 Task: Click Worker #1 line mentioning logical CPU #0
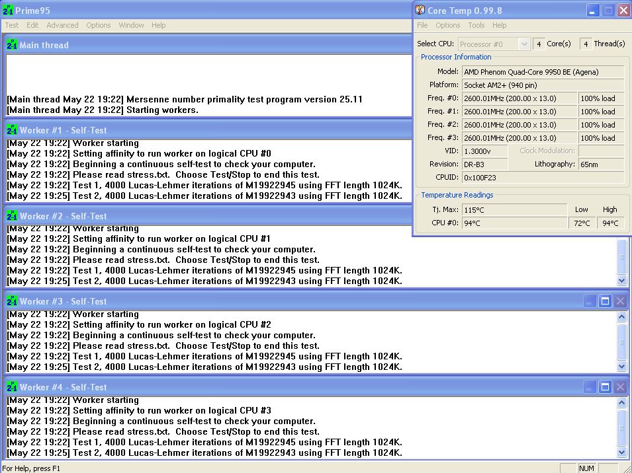139,154
